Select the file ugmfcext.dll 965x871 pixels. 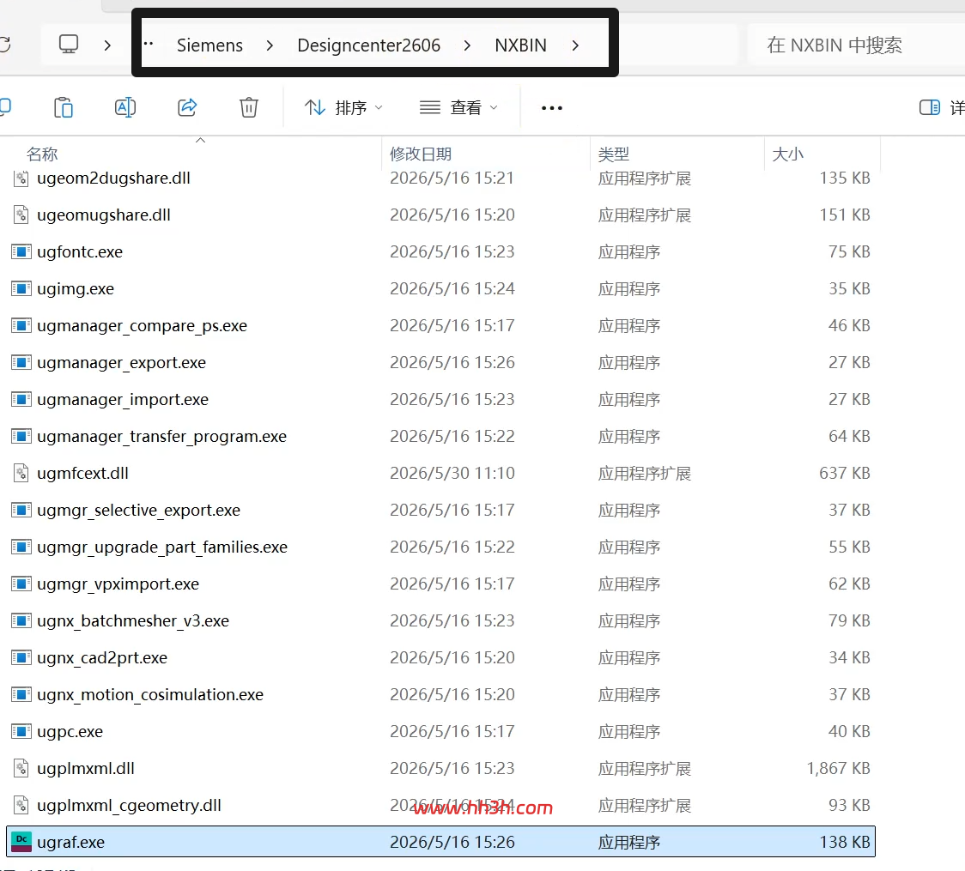coord(440,473)
